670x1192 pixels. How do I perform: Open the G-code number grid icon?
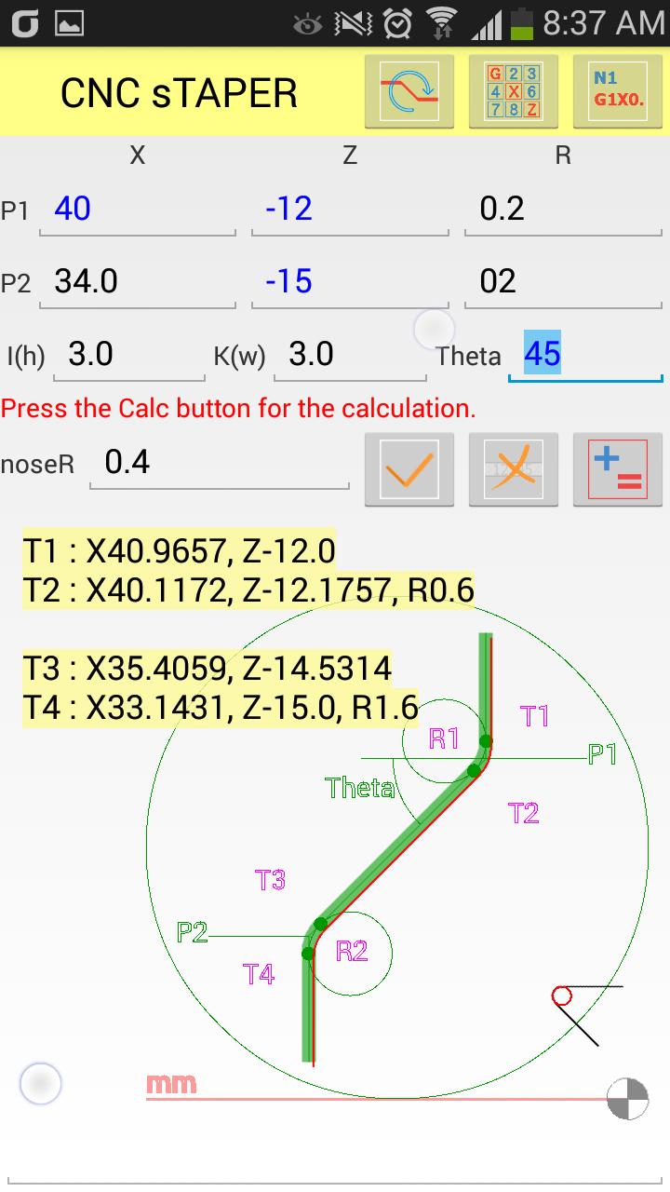(x=514, y=91)
